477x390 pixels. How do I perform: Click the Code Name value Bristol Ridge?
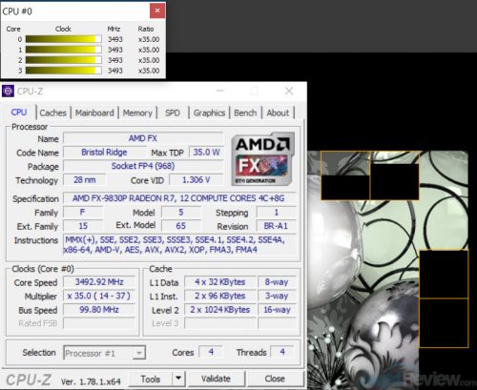coord(104,152)
